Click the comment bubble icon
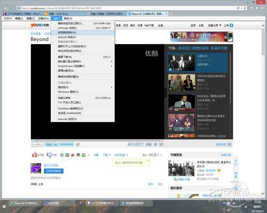The image size is (267, 213). pyautogui.click(x=49, y=155)
